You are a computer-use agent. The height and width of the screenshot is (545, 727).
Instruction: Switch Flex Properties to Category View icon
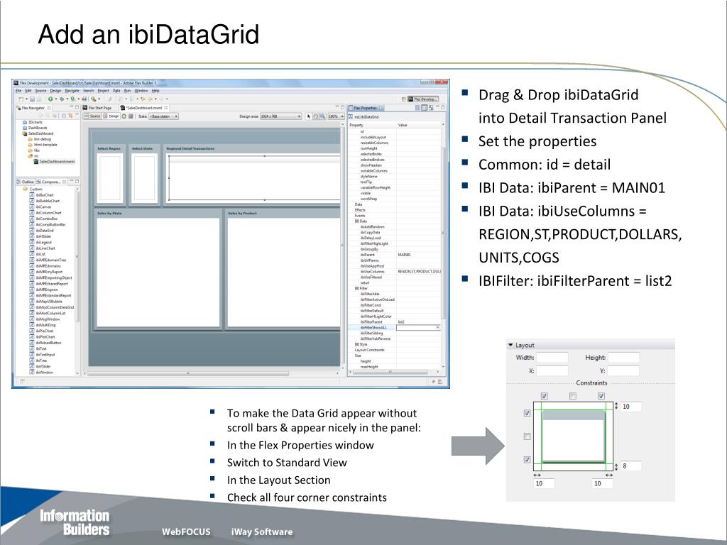point(425,108)
